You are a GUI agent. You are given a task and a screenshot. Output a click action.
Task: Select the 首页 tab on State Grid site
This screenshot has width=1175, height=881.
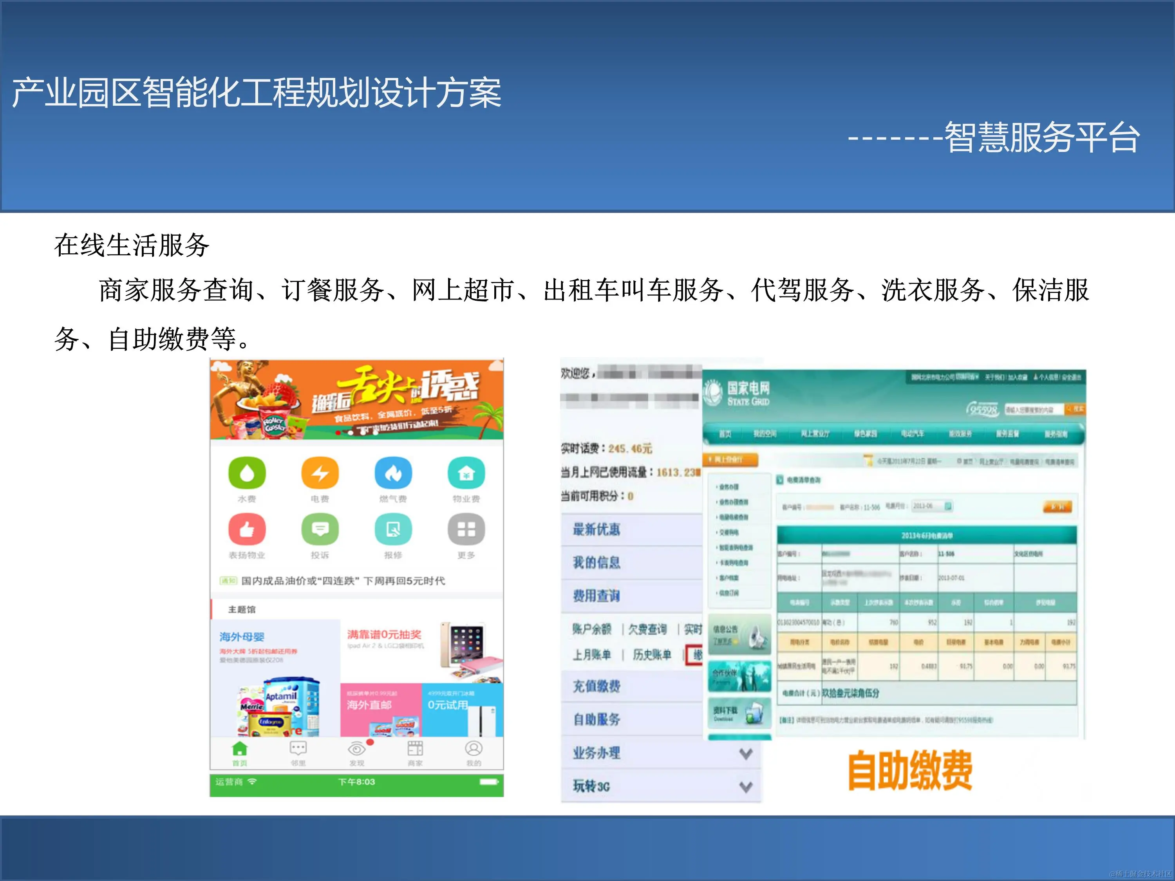tap(725, 434)
